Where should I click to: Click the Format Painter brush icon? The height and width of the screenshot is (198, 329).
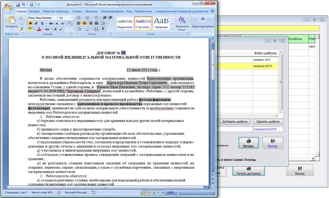[21, 29]
